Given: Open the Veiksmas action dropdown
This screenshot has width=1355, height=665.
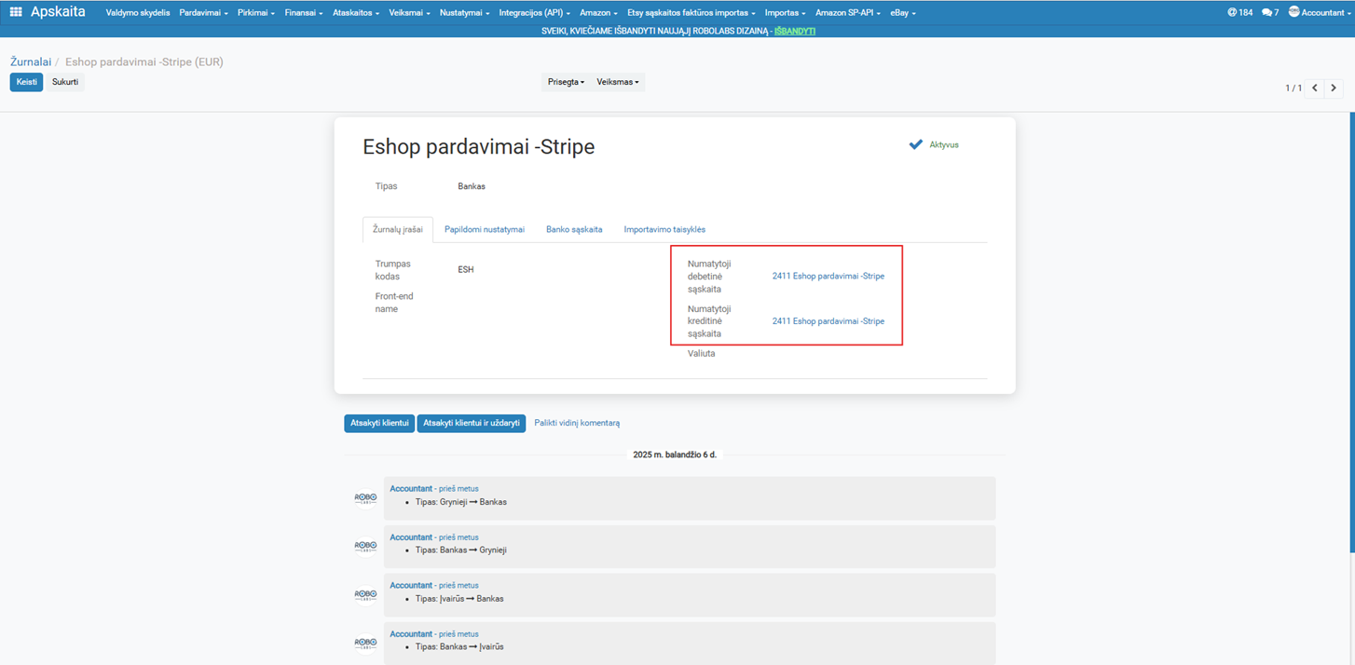Looking at the screenshot, I should coord(618,82).
